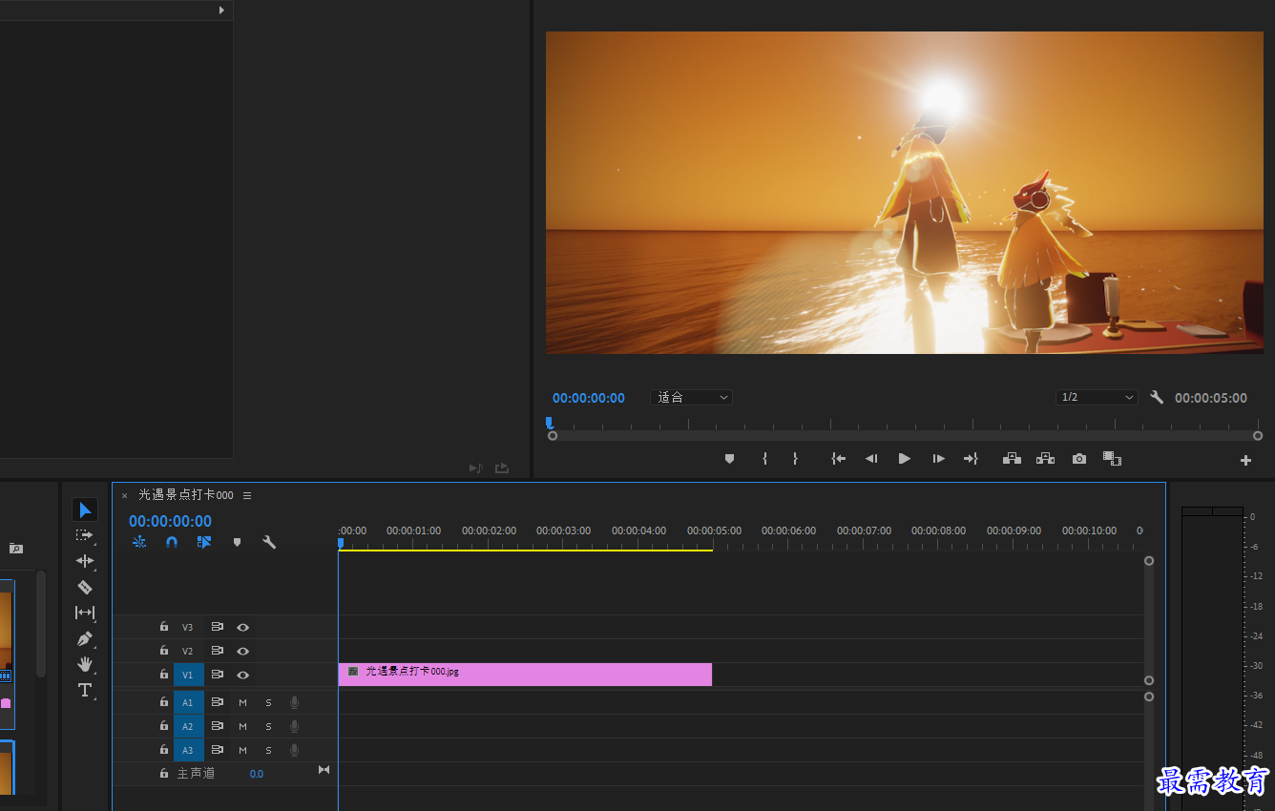The width and height of the screenshot is (1275, 811).
Task: Step forward one frame
Action: [x=938, y=459]
